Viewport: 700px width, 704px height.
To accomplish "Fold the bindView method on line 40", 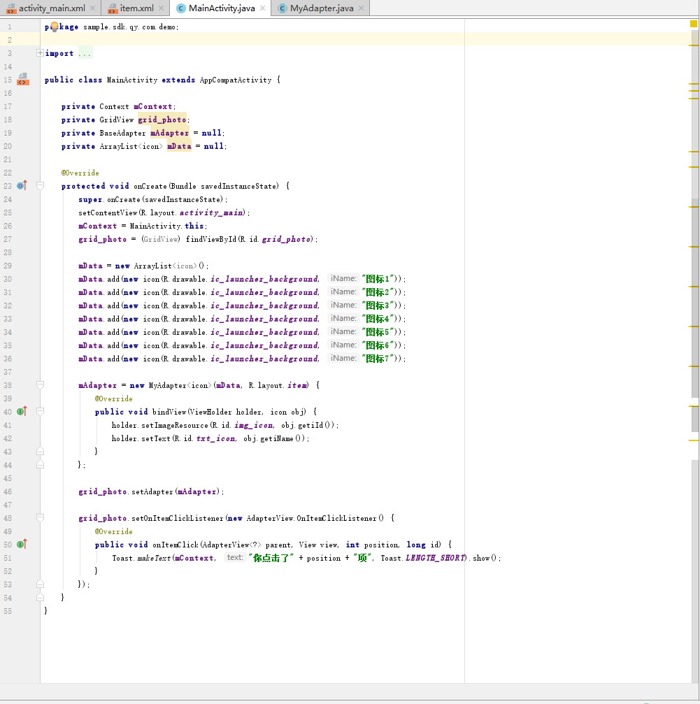I will pyautogui.click(x=41, y=412).
